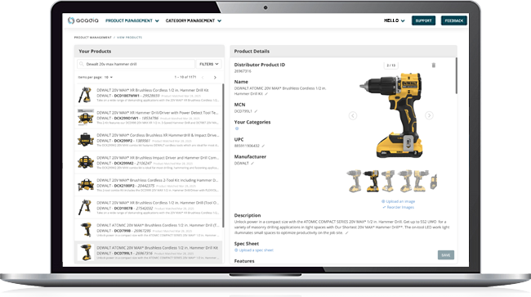
Task: Click the DCK299P2 product thumbnail in list
Action: [85, 140]
